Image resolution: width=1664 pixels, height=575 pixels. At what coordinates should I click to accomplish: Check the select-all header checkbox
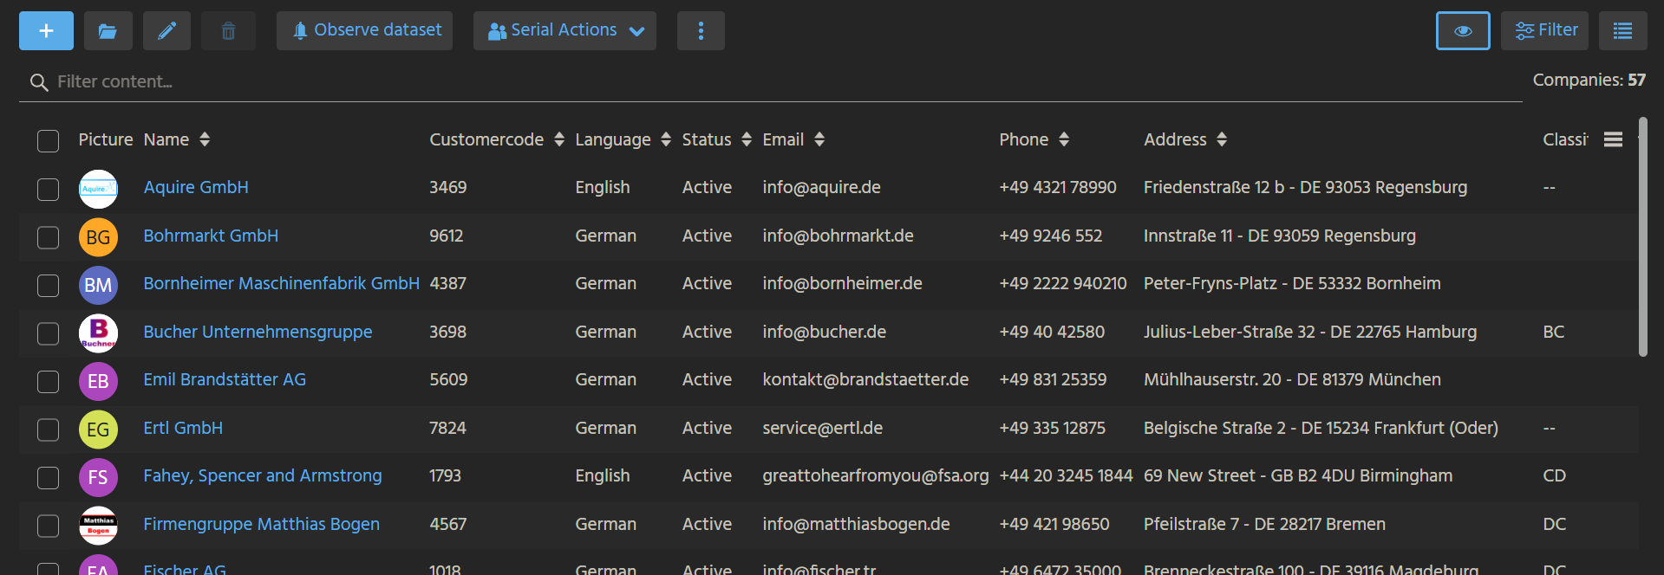coord(49,141)
